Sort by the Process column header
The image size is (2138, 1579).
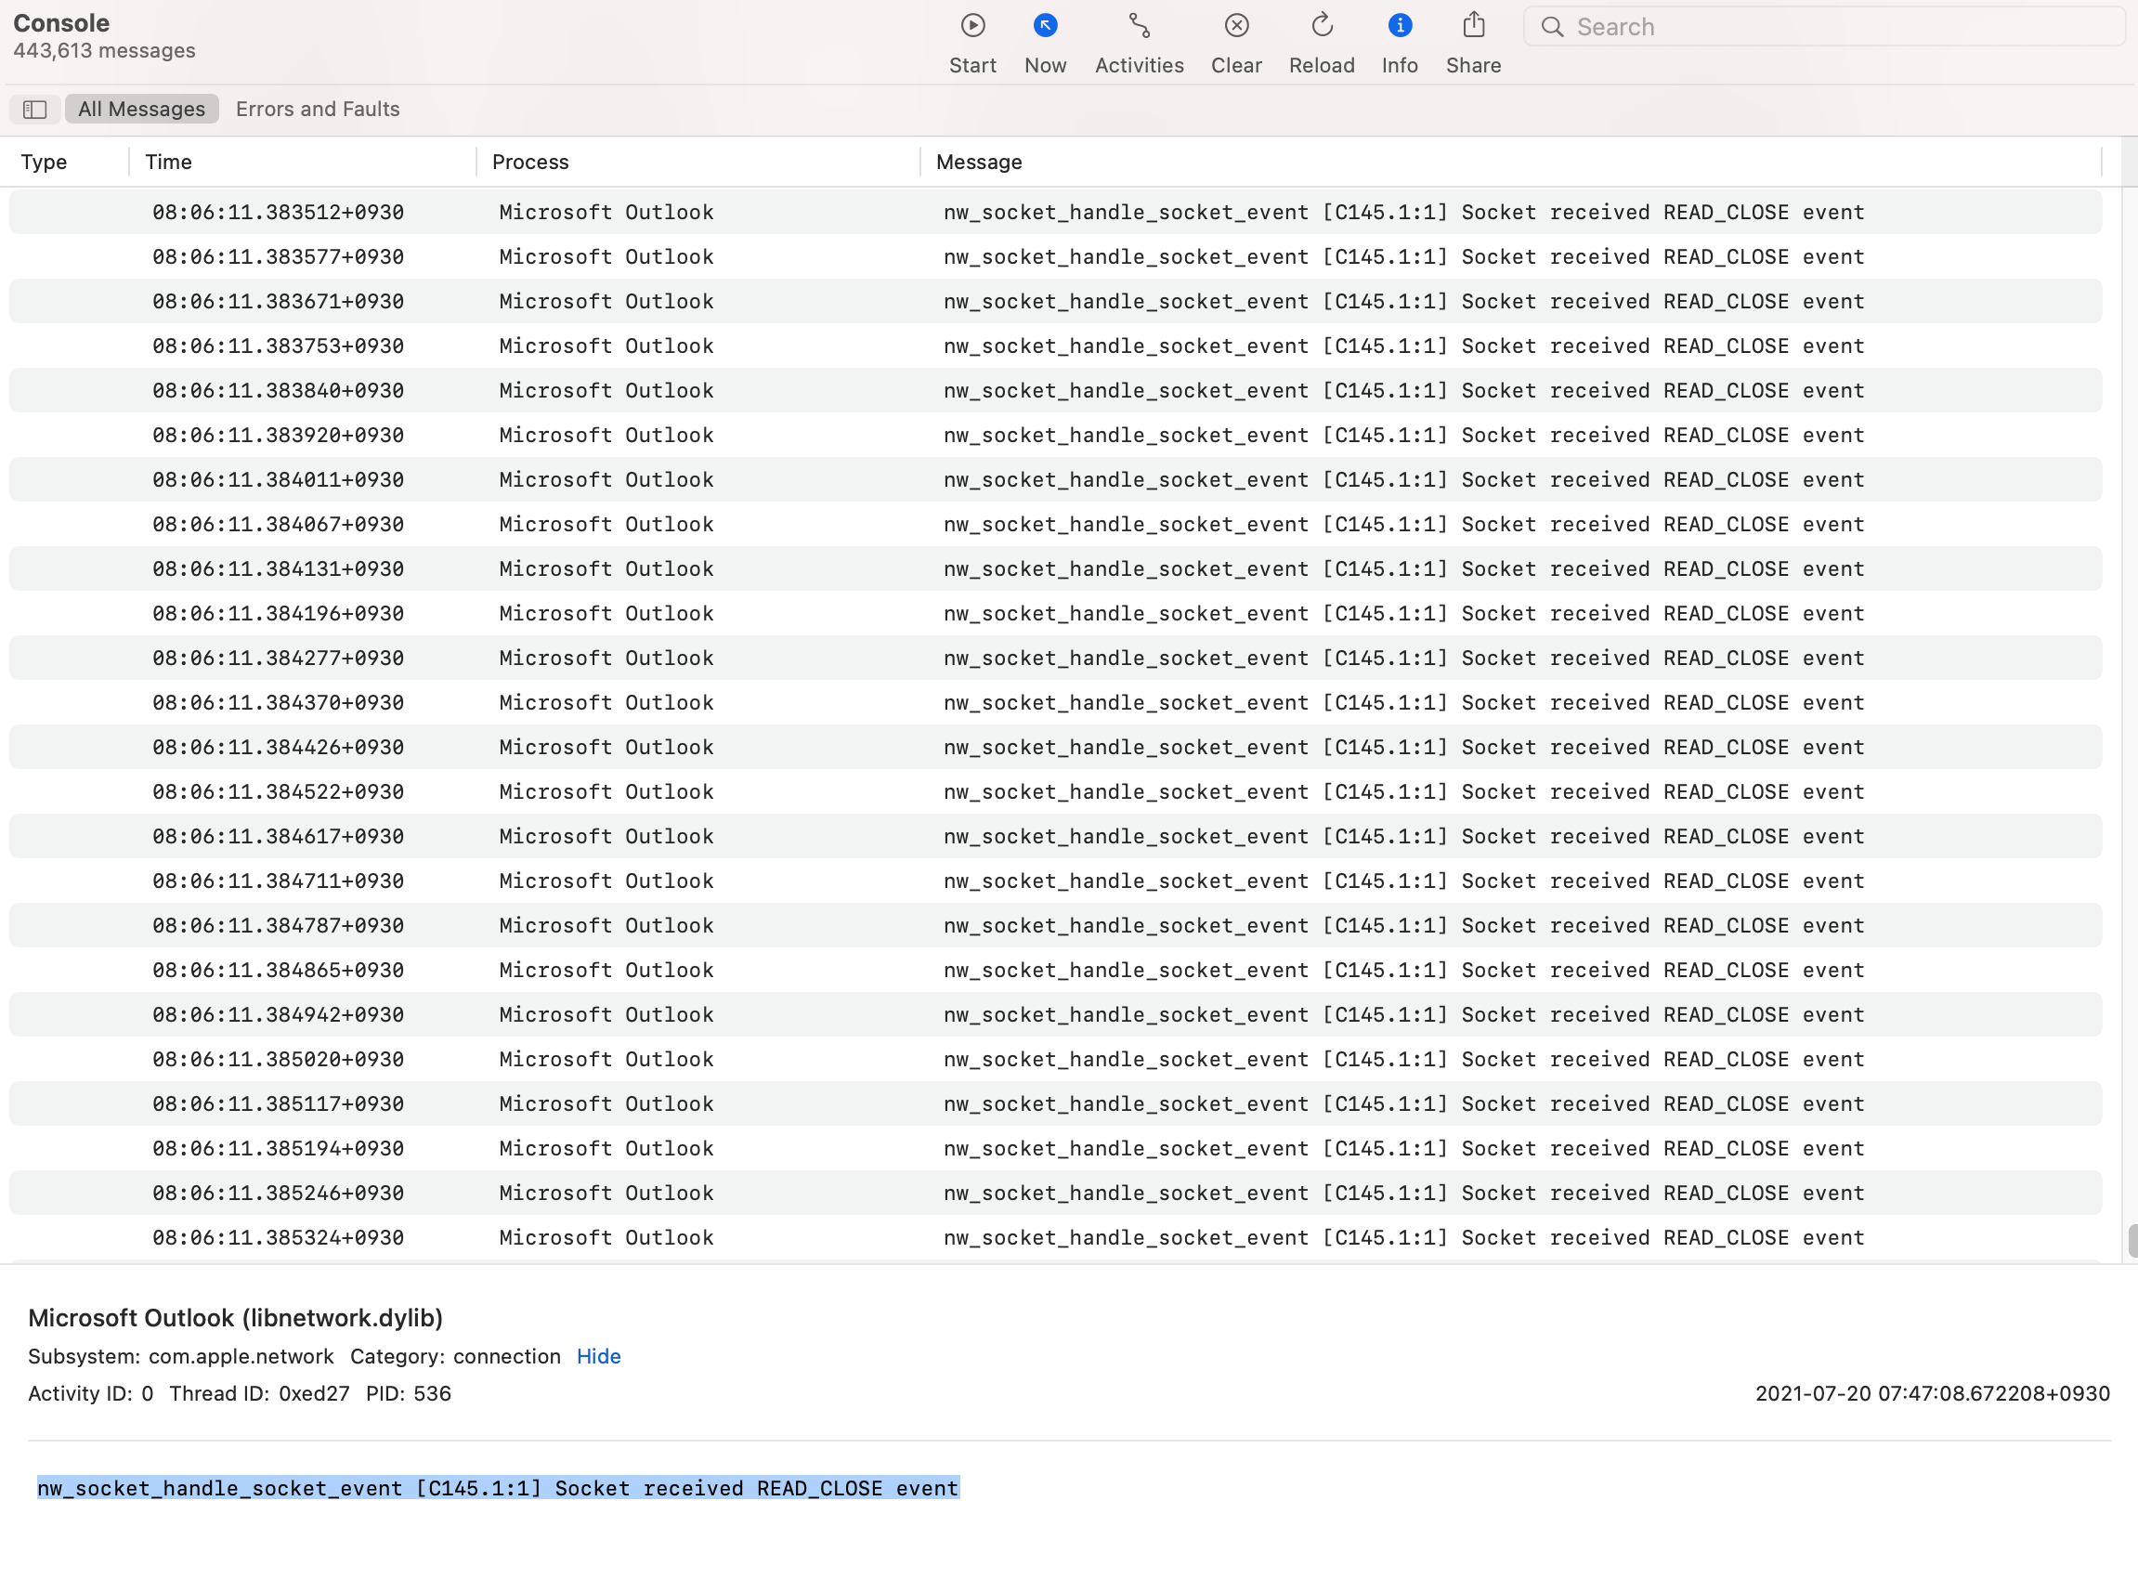coord(530,162)
